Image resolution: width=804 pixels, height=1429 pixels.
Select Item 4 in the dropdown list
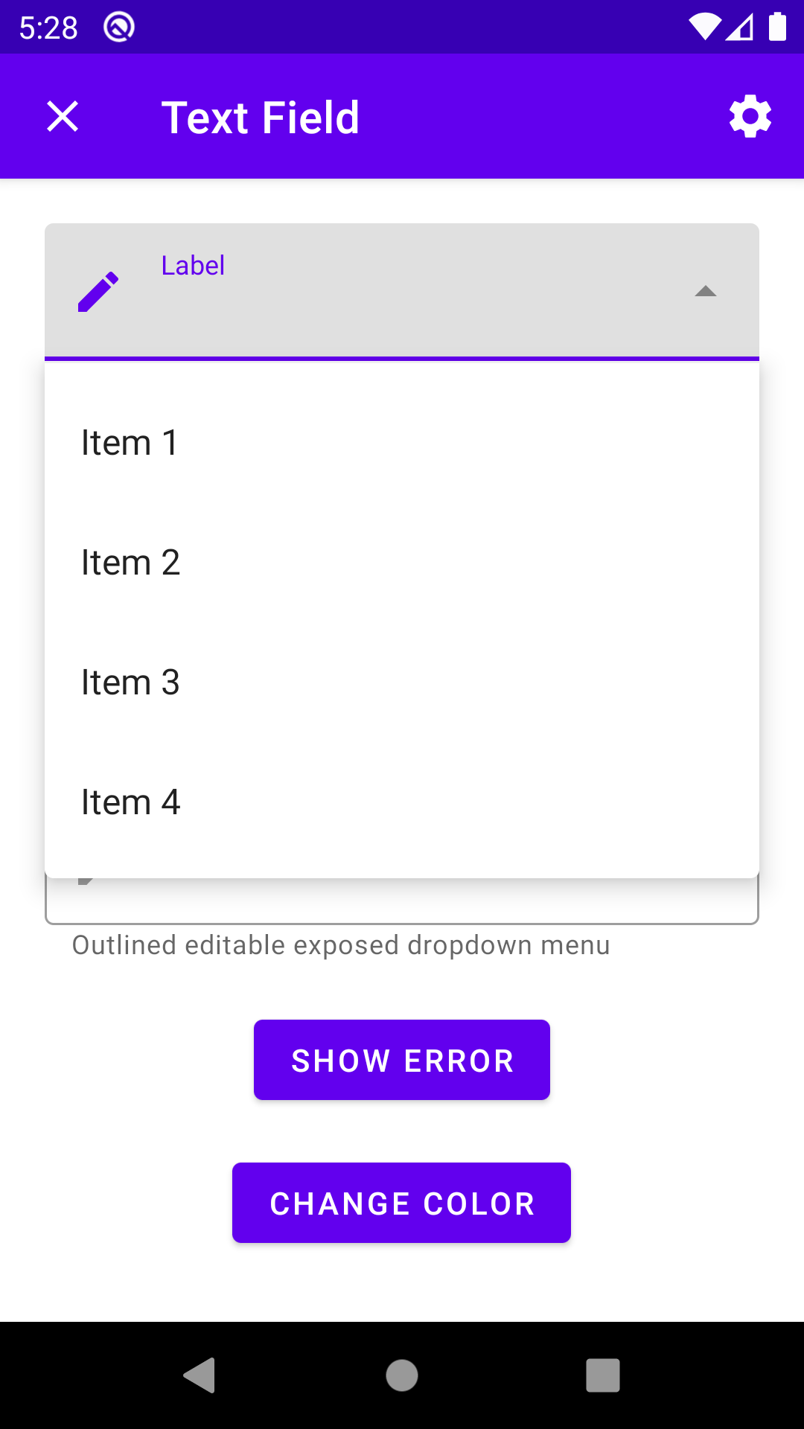(402, 802)
